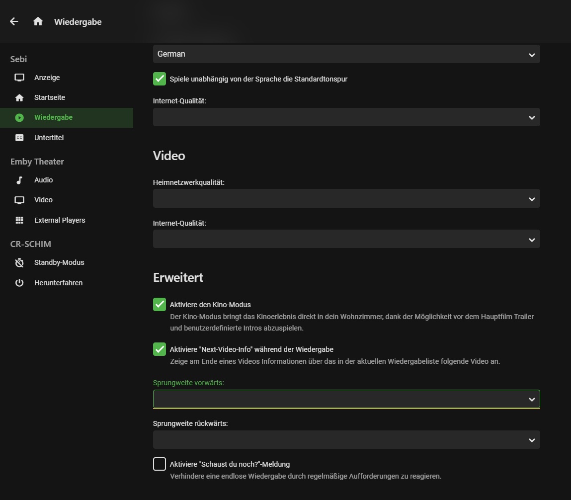Click the Standby-Modus timer icon
The height and width of the screenshot is (500, 571).
pos(19,262)
